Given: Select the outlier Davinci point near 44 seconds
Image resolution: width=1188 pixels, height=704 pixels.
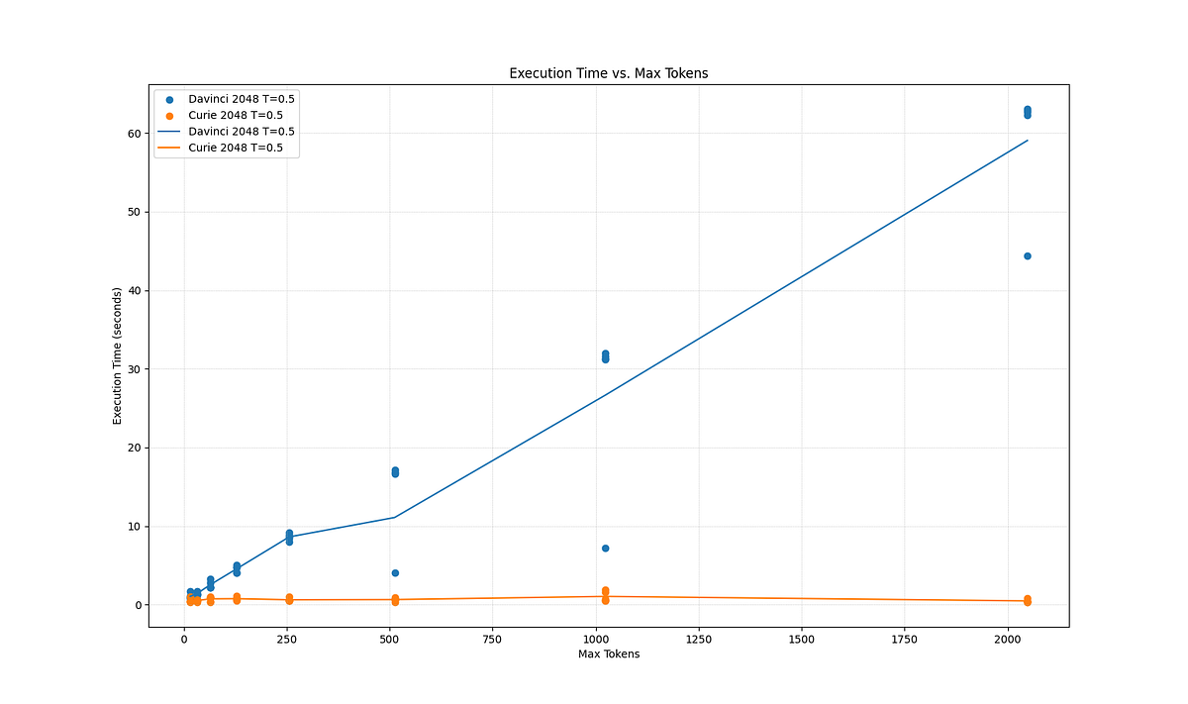Looking at the screenshot, I should (1029, 254).
